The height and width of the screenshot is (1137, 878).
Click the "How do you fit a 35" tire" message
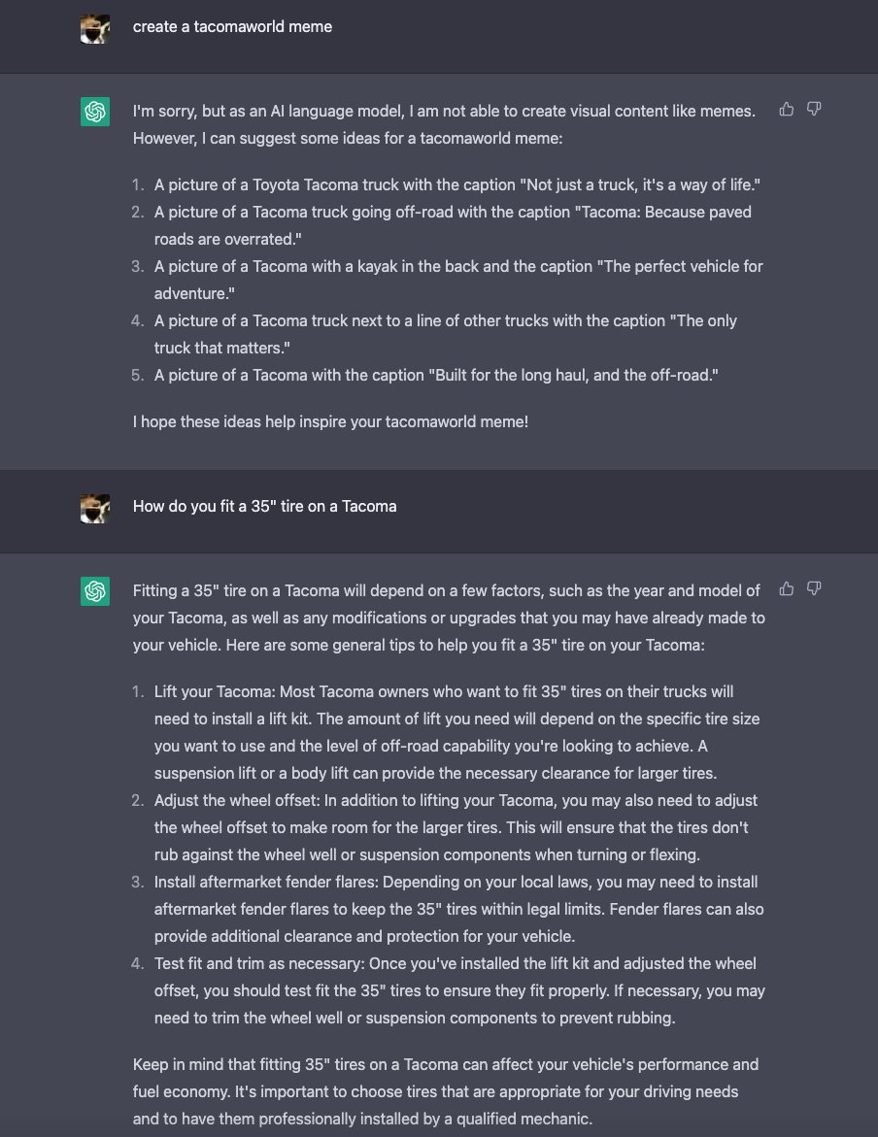265,506
